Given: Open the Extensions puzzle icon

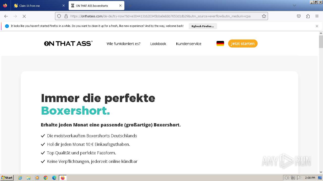Looking at the screenshot, I should coord(308,16).
